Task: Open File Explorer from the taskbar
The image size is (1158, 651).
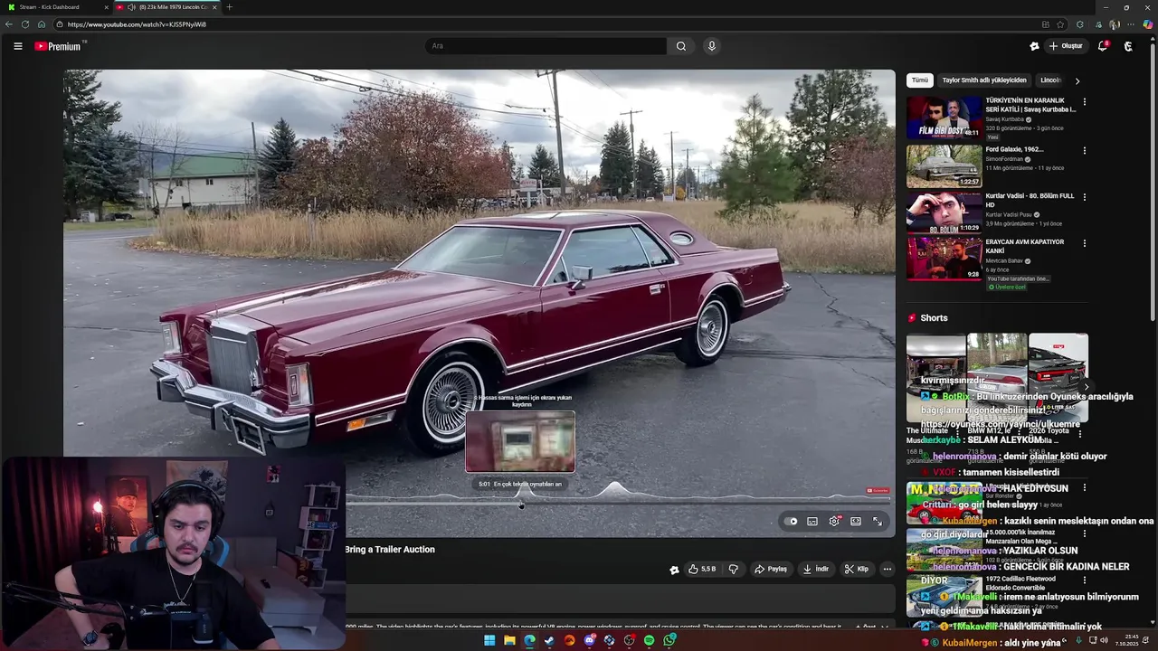Action: coord(509,640)
